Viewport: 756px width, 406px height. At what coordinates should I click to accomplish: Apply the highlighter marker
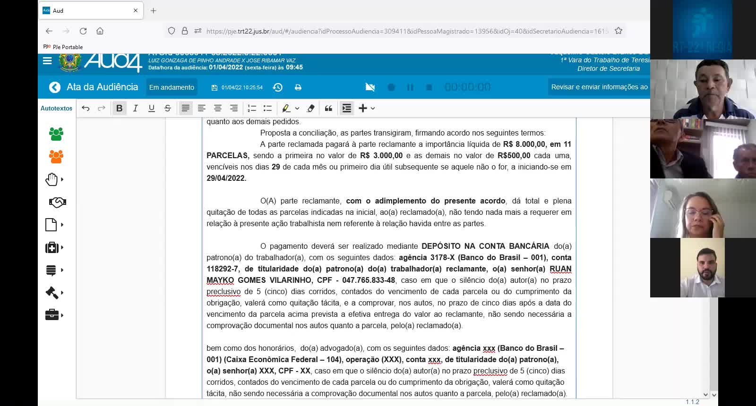point(286,108)
